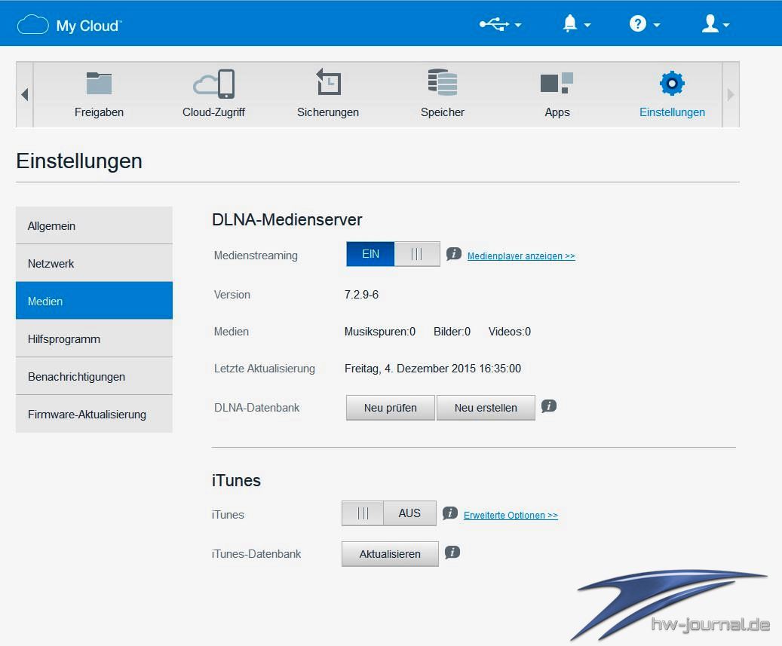The height and width of the screenshot is (646, 782).
Task: Click info icon beside Neu erstellen button
Action: click(x=549, y=406)
